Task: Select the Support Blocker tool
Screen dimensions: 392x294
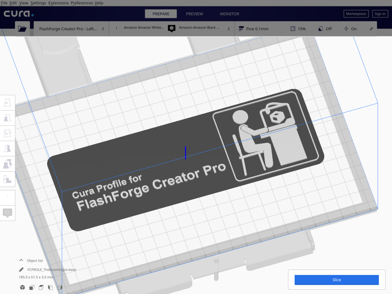Action: (8, 179)
